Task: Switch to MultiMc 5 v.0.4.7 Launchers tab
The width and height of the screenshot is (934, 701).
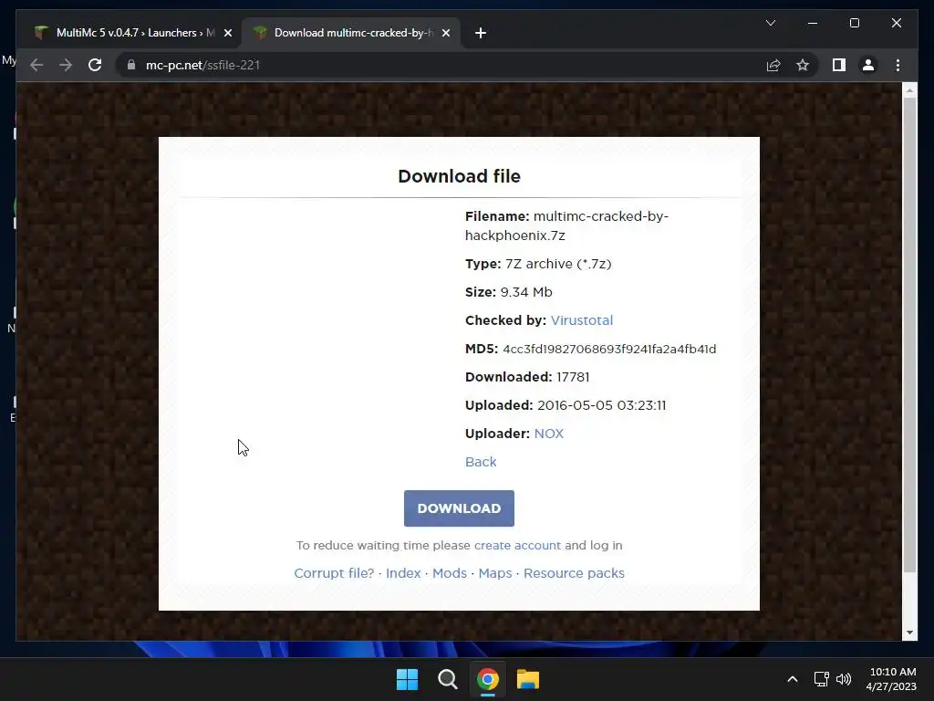Action: pos(131,33)
